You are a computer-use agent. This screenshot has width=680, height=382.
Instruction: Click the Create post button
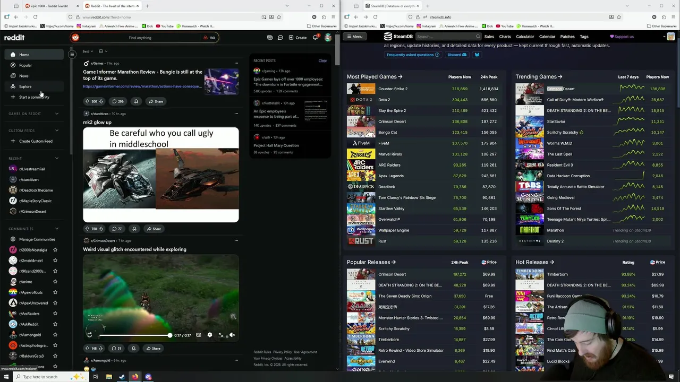297,38
